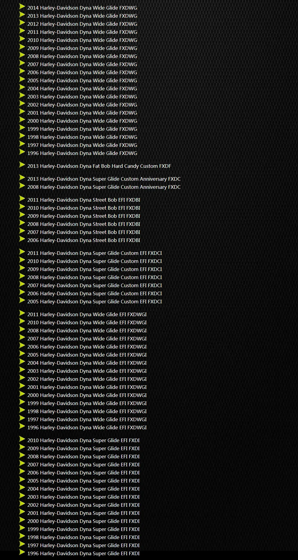The width and height of the screenshot is (298, 560).
Task: Select text 2003 Dyna Wide Glide EFI FXDWGI
Action: [x=87, y=371]
